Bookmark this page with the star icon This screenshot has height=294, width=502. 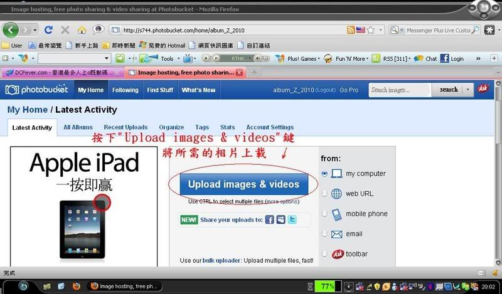point(371,30)
